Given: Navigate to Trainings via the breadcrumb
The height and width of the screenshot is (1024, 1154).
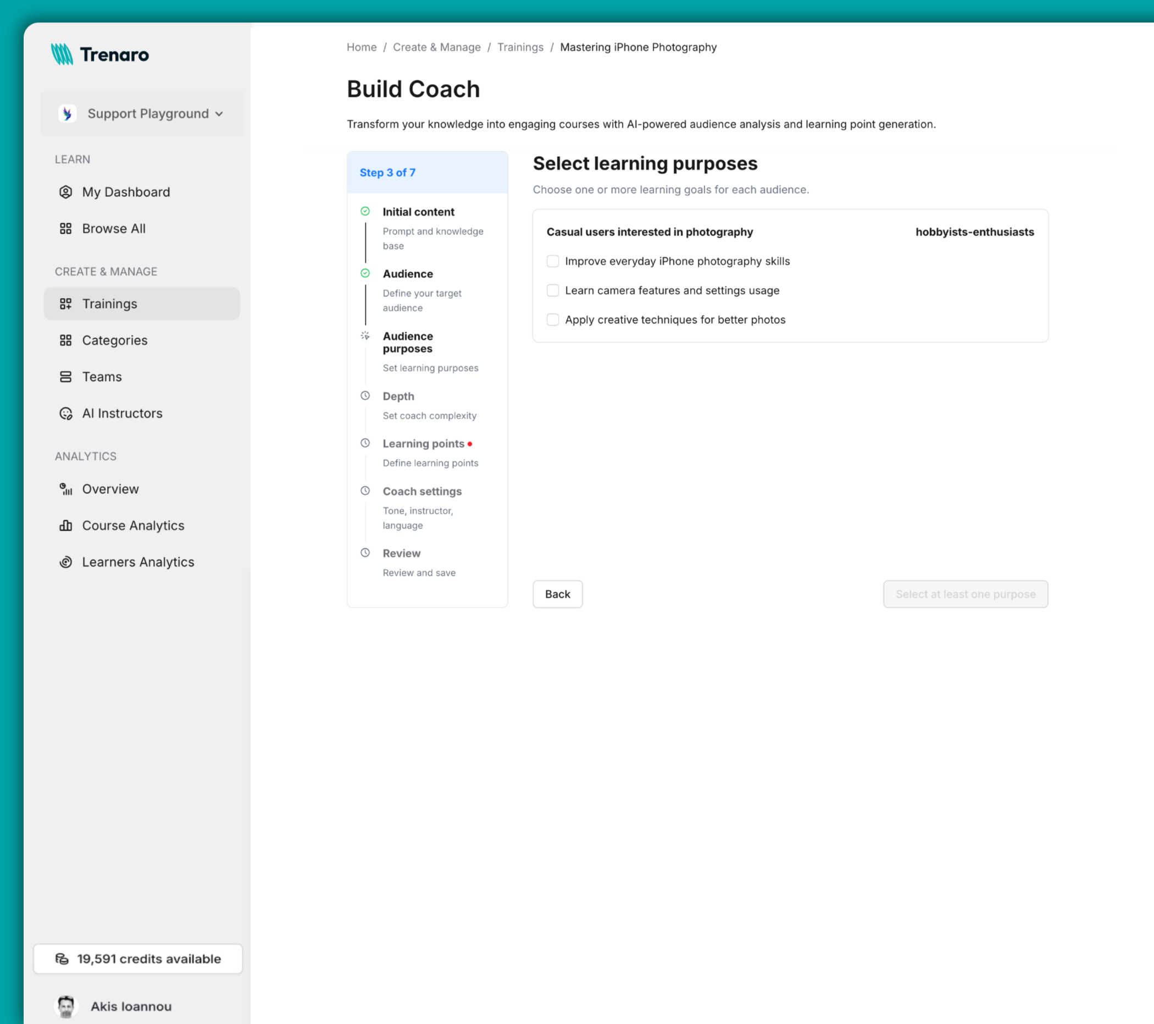Looking at the screenshot, I should click(519, 47).
